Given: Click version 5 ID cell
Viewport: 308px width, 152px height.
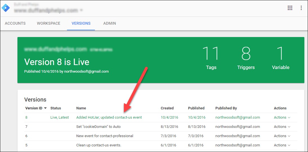Looking at the screenshot, I should click(26, 145).
